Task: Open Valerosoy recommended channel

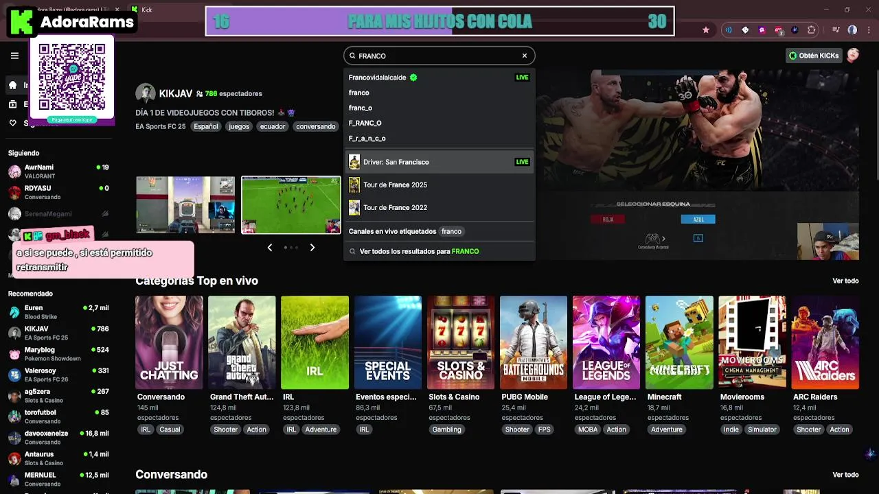Action: pyautogui.click(x=58, y=375)
